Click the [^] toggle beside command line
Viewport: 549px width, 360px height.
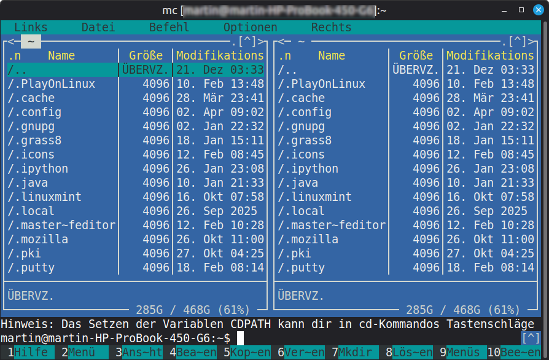(531, 338)
